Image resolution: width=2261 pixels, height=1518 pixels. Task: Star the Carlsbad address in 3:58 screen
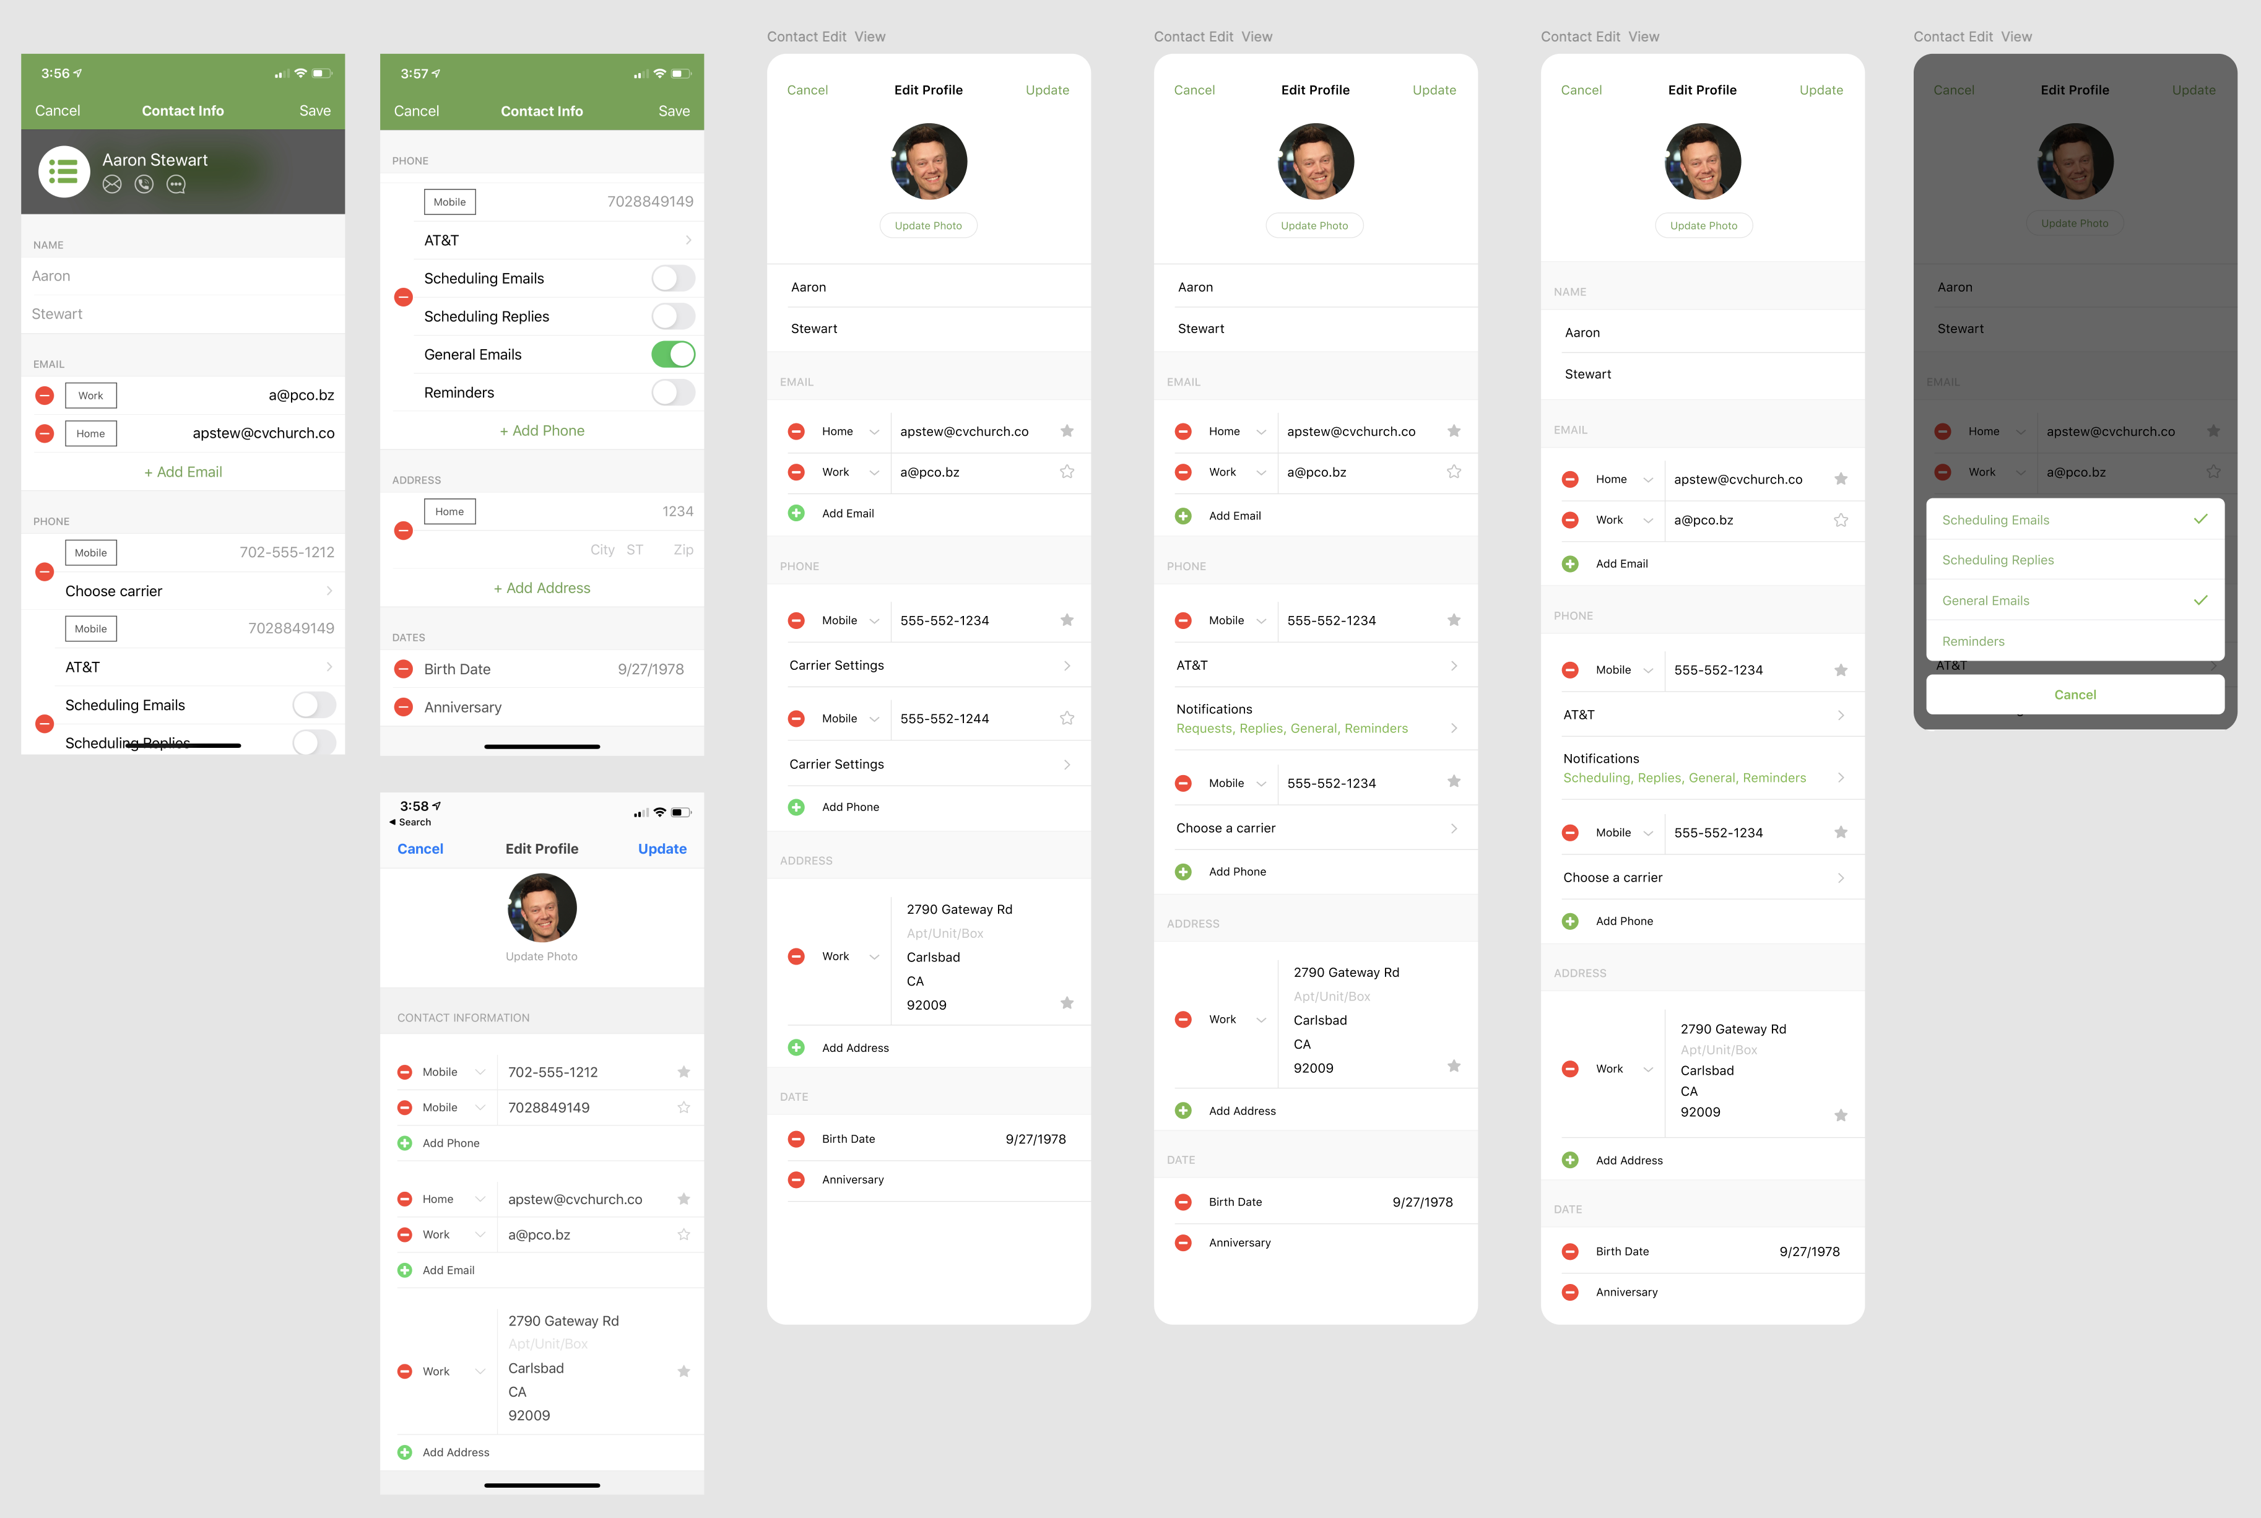(x=684, y=1371)
